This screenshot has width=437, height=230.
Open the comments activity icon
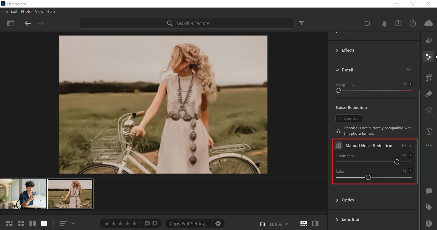(429, 191)
